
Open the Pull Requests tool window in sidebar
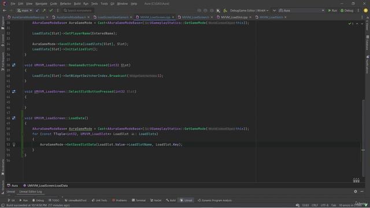pyautogui.click(x=2, y=62)
